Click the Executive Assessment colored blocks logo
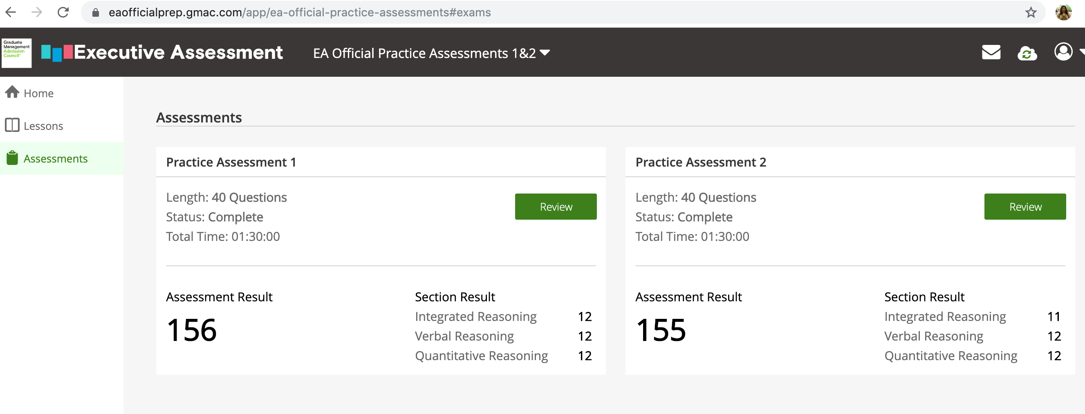1085x414 pixels. point(57,53)
